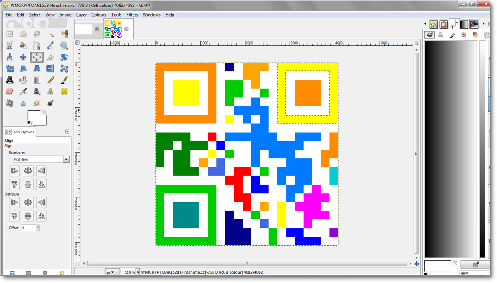Viewport: 497px width, 283px height.
Task: Select the Crop tool
Action: click(51, 57)
